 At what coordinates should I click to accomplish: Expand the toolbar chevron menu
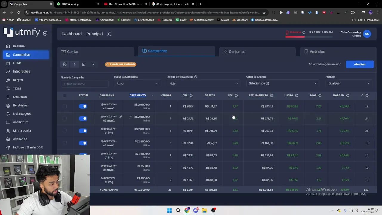point(93,64)
